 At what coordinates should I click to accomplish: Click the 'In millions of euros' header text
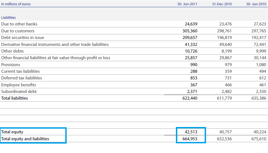coord(16,4)
